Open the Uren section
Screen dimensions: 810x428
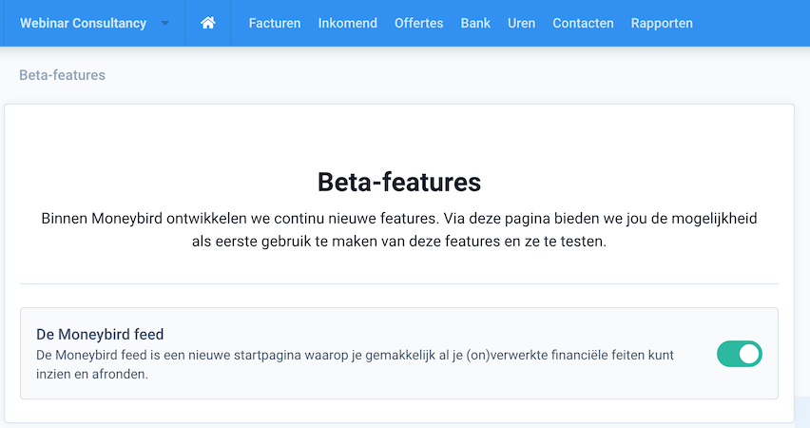click(x=521, y=23)
